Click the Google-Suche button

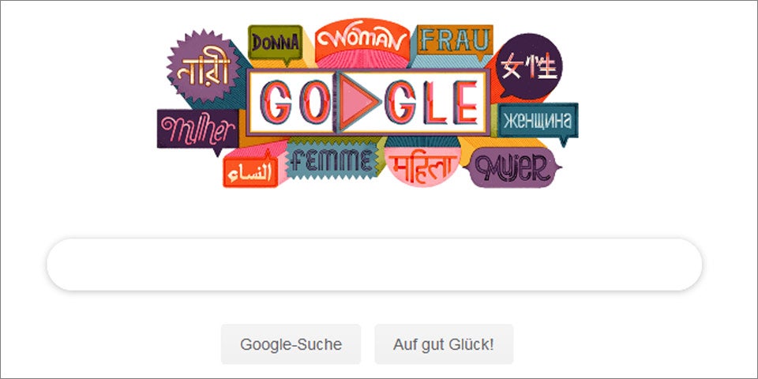pyautogui.click(x=291, y=344)
